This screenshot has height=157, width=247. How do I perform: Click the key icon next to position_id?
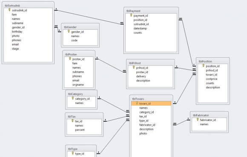click(203, 66)
